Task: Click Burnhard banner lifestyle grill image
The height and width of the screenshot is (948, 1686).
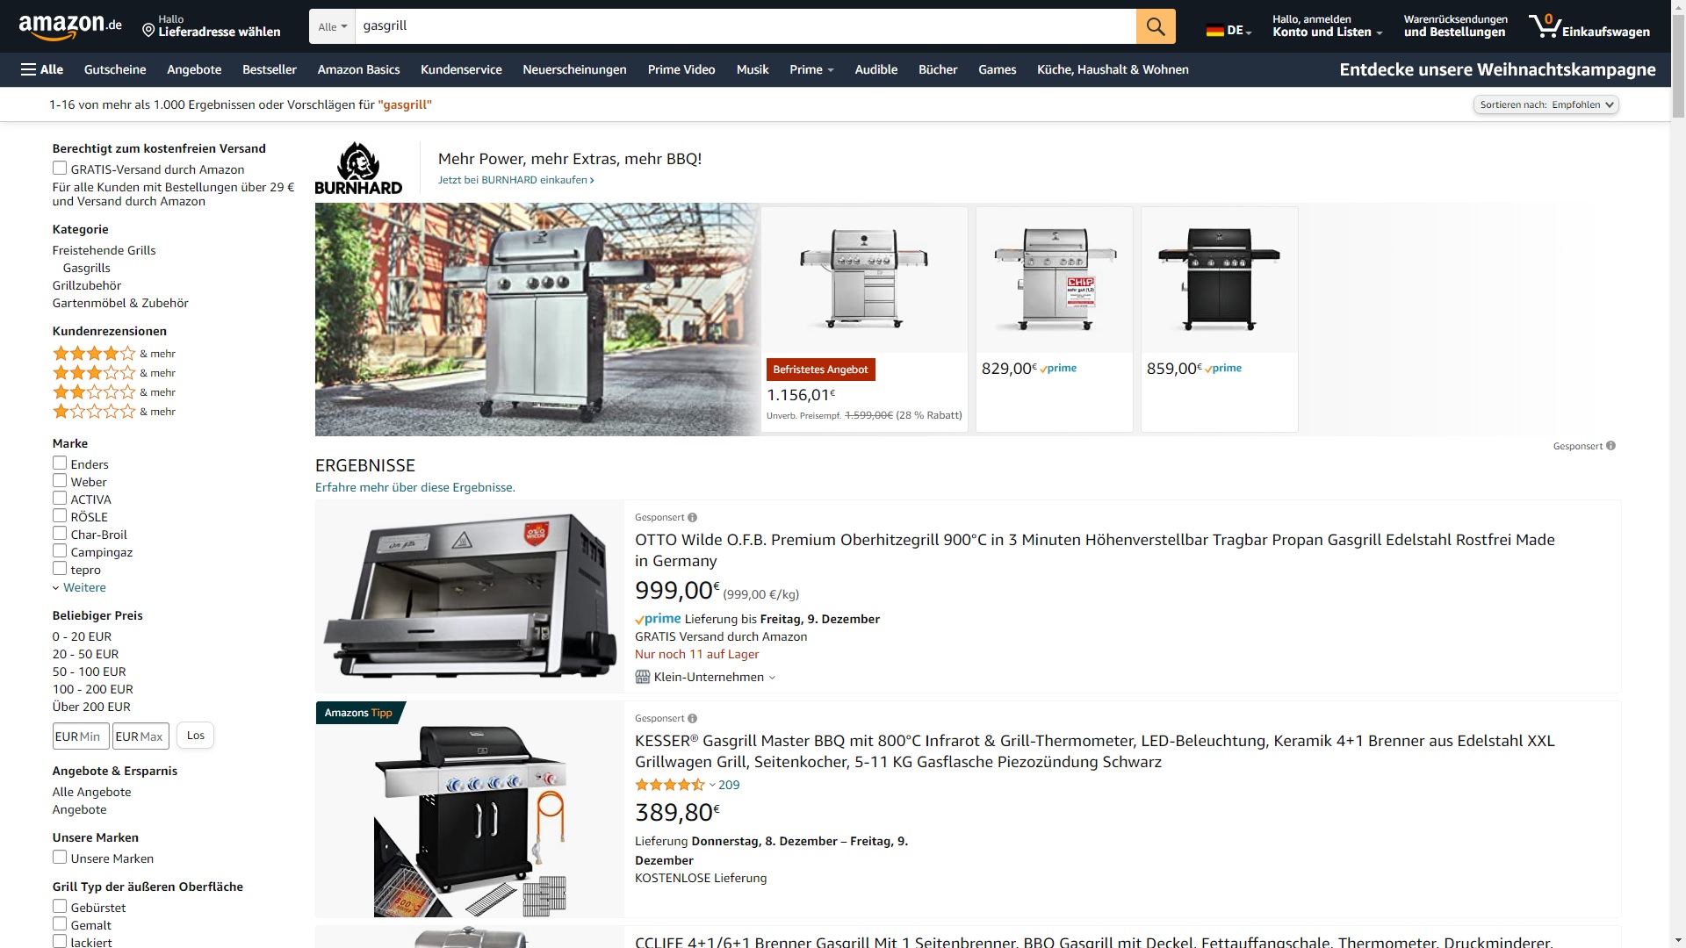Action: point(537,320)
